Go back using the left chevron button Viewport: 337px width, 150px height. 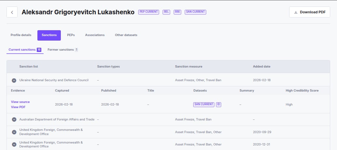pos(12,12)
